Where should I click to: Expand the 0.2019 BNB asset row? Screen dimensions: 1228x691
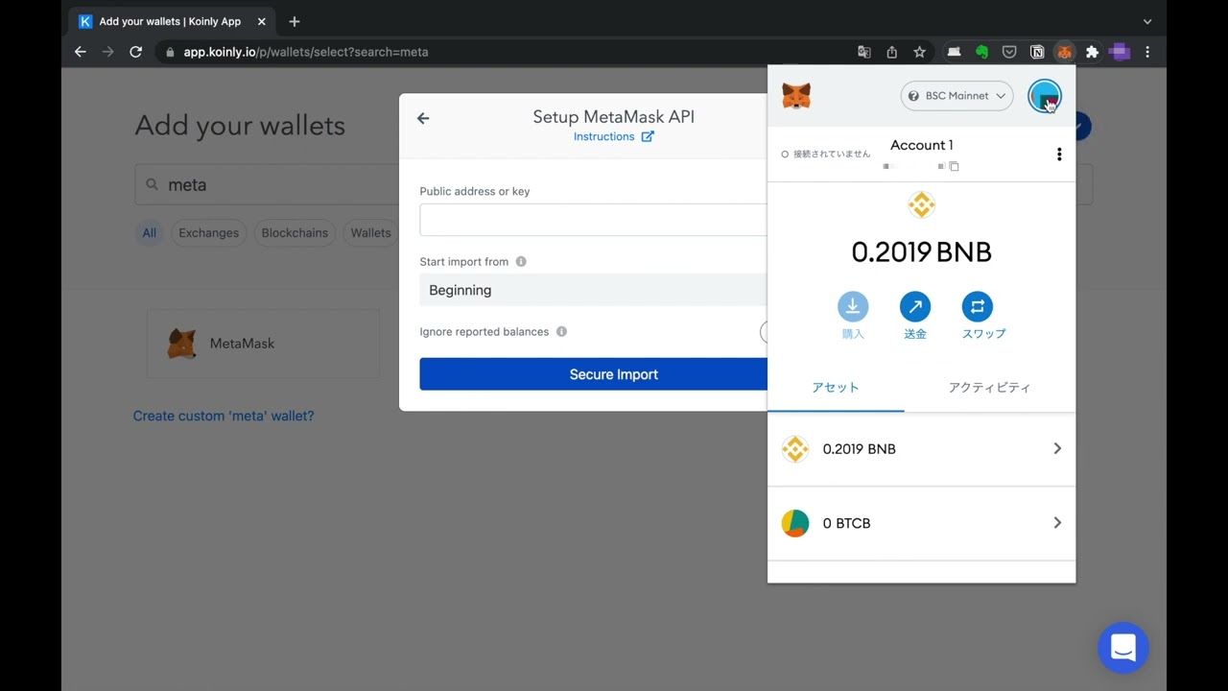point(921,449)
